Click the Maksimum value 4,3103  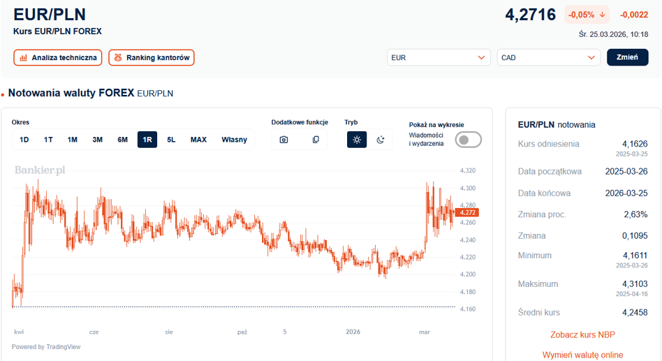(x=635, y=284)
